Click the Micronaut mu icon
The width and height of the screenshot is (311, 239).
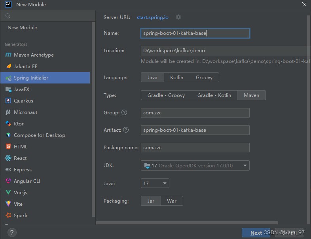8,112
